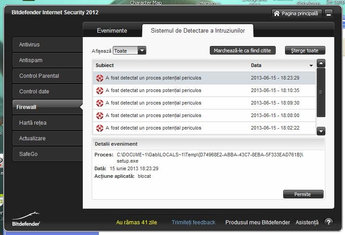Click the Bitdefender logo

tap(26, 219)
